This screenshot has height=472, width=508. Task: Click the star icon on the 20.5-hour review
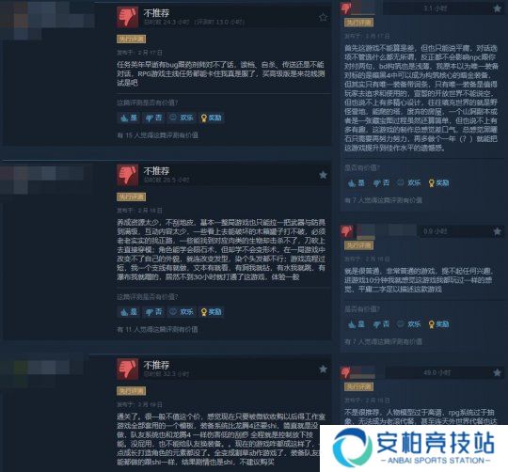323,175
